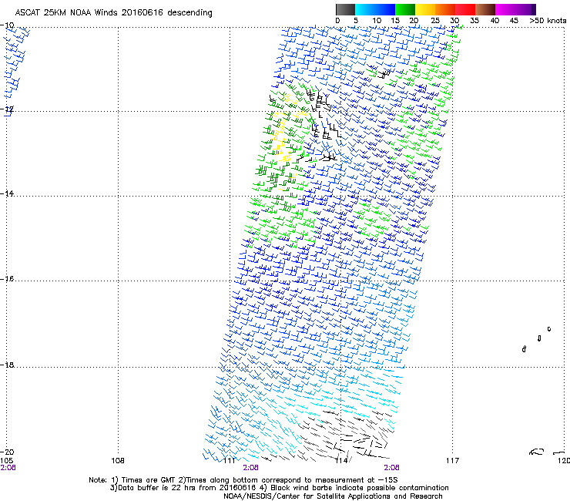This screenshot has width=570, height=501.
Task: Click the -10 latitude axis label
Action: [7, 25]
